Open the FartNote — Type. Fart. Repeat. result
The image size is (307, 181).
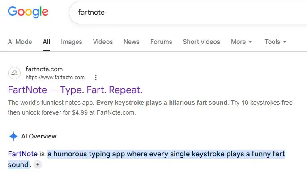[75, 90]
